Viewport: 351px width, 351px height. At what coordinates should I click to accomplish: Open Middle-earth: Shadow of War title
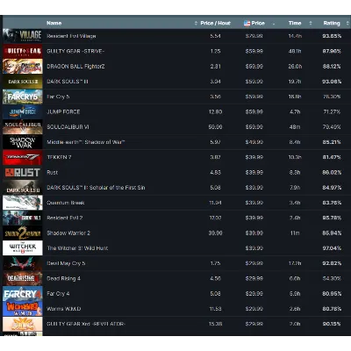[86, 142]
